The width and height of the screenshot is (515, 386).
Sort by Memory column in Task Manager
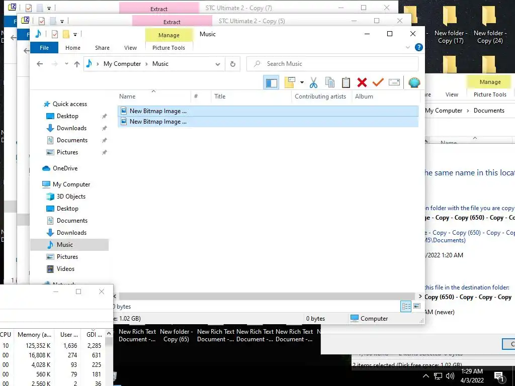pyautogui.click(x=34, y=334)
